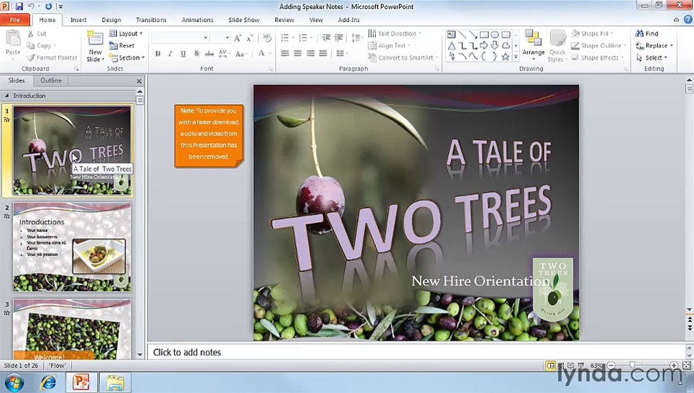Collapse the Introduction section
Screen dimensions: 694x393
[7, 96]
